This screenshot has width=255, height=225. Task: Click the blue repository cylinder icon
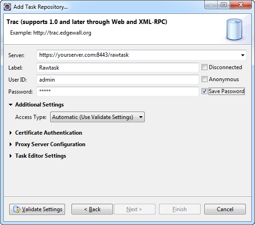click(x=234, y=29)
